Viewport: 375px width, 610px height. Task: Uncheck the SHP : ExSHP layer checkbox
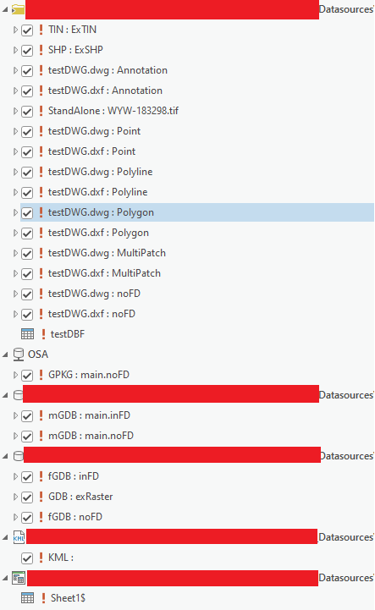pos(27,50)
